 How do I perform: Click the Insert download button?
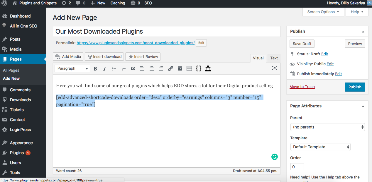tap(104, 56)
